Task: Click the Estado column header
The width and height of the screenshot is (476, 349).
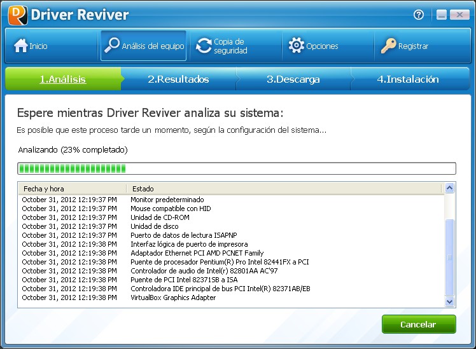Action: [284, 189]
